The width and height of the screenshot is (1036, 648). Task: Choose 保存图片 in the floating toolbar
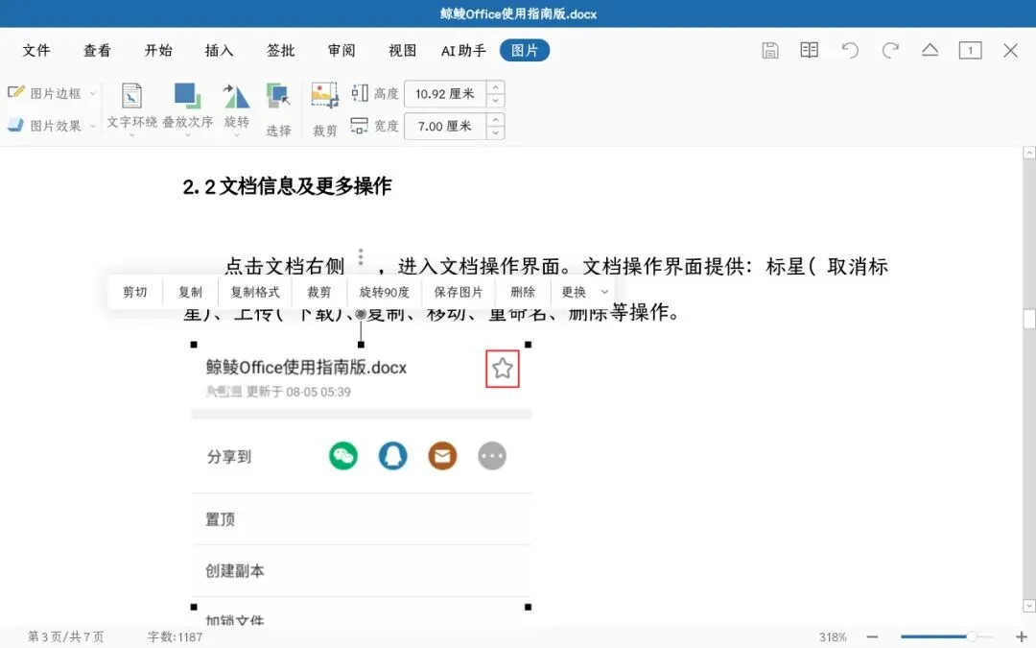click(459, 292)
